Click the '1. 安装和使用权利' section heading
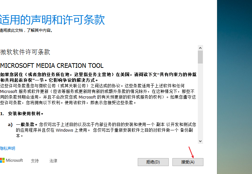The height and width of the screenshot is (174, 252). [22, 114]
